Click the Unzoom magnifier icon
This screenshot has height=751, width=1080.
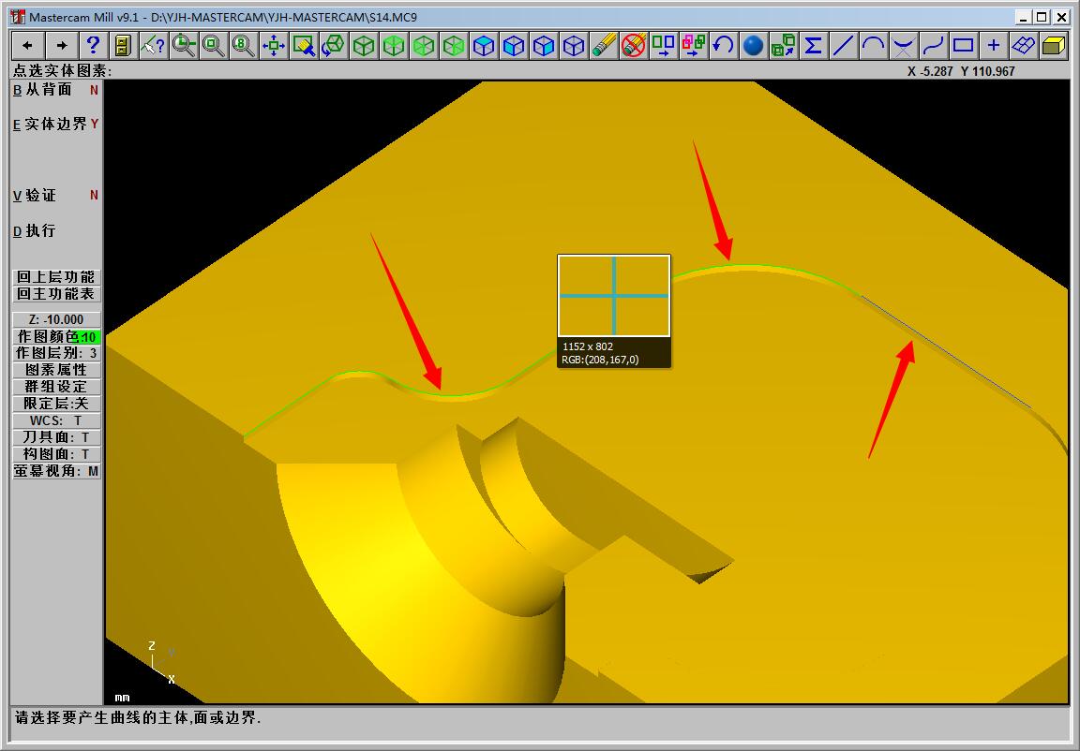(x=213, y=45)
